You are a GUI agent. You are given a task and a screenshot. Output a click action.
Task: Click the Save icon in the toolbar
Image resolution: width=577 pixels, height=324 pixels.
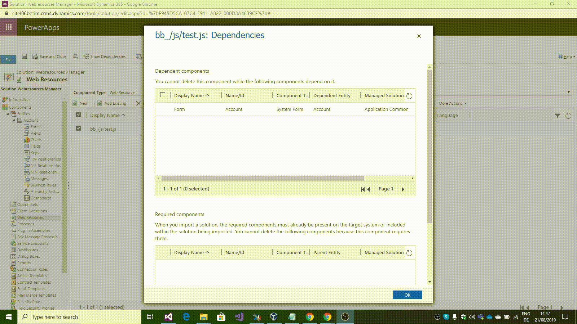tap(25, 57)
